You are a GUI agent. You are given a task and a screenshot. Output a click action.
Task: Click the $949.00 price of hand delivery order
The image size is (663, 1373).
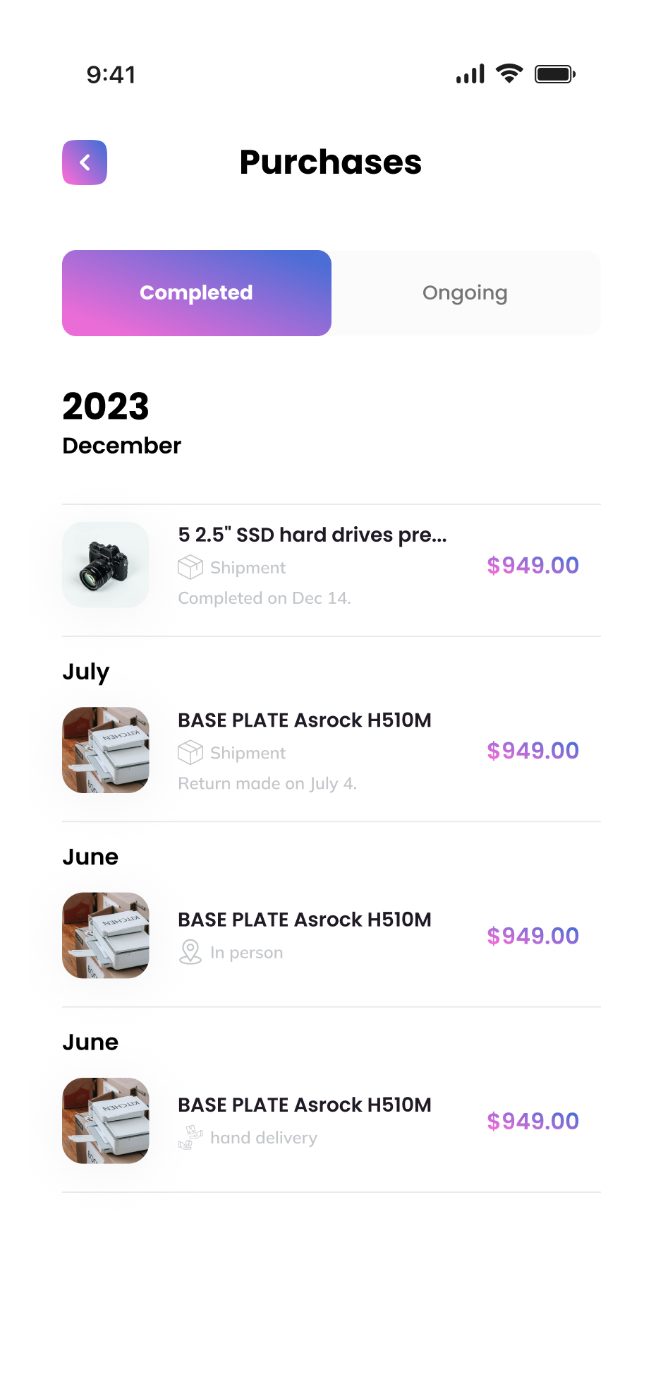click(533, 1121)
